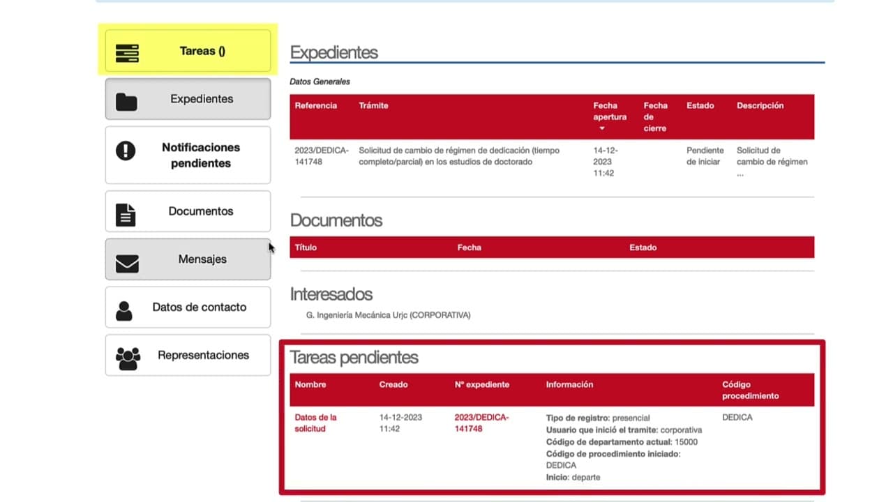Viewport: 893px width, 502px height.
Task: Click the Datos de contacto person icon
Action: [124, 311]
